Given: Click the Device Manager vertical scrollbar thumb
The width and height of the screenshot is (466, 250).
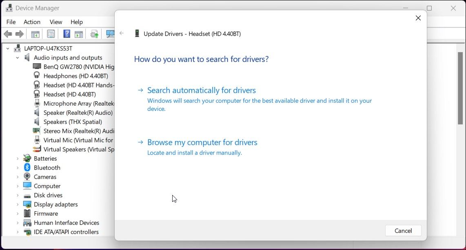Looking at the screenshot, I should coord(460,88).
